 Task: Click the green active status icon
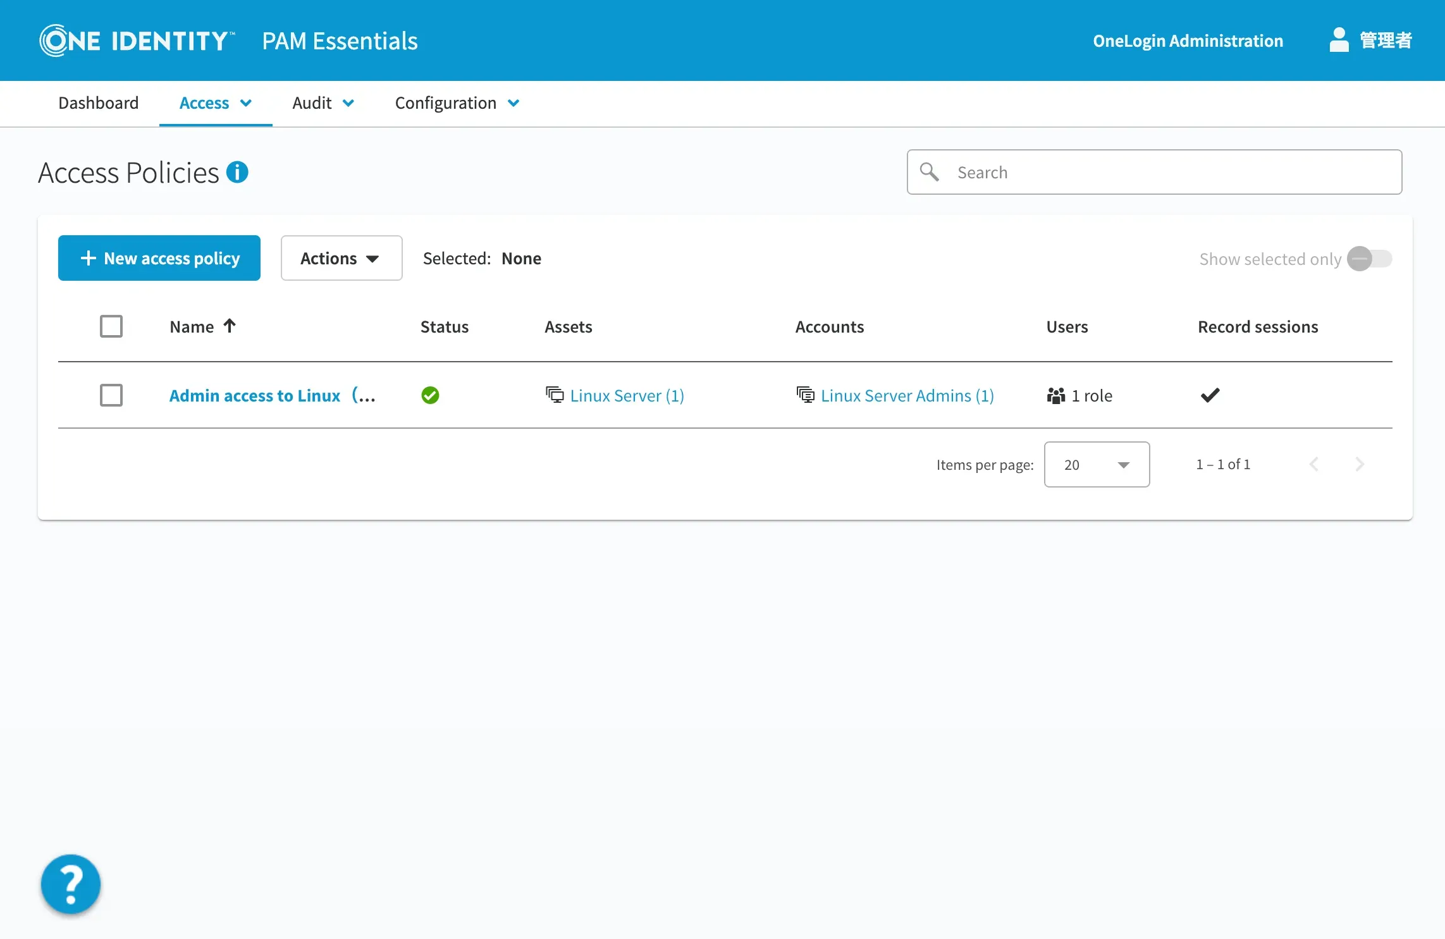pyautogui.click(x=430, y=395)
